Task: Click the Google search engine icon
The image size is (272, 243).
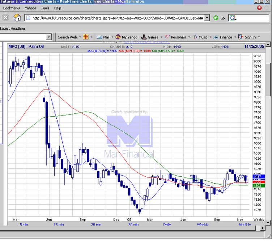Action: coord(233,18)
